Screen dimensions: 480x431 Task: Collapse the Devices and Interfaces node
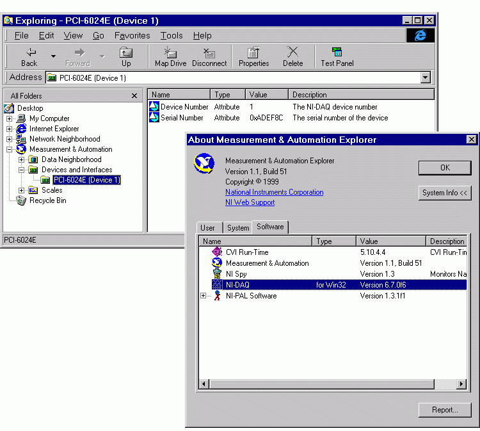(x=22, y=170)
